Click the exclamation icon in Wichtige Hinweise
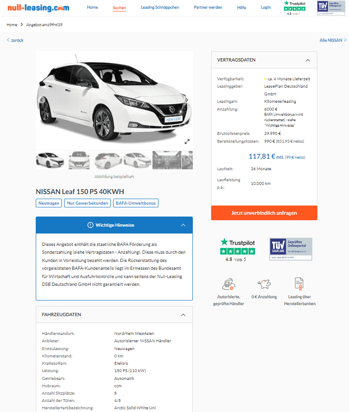The height and width of the screenshot is (412, 349). click(x=90, y=225)
